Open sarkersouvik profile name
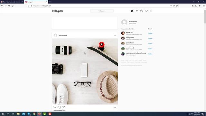This screenshot has width=206, height=116. coord(130,48)
